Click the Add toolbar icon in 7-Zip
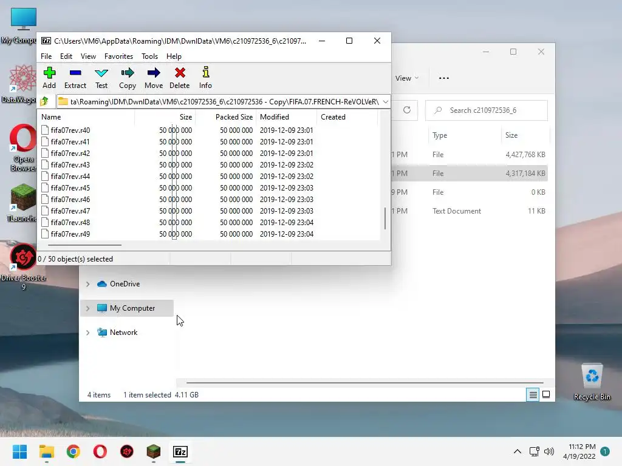This screenshot has height=466, width=622. 49,73
